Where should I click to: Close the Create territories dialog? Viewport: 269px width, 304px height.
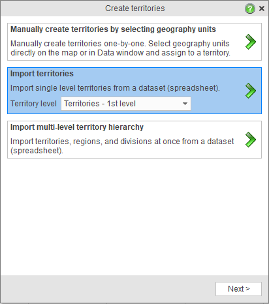[262, 8]
